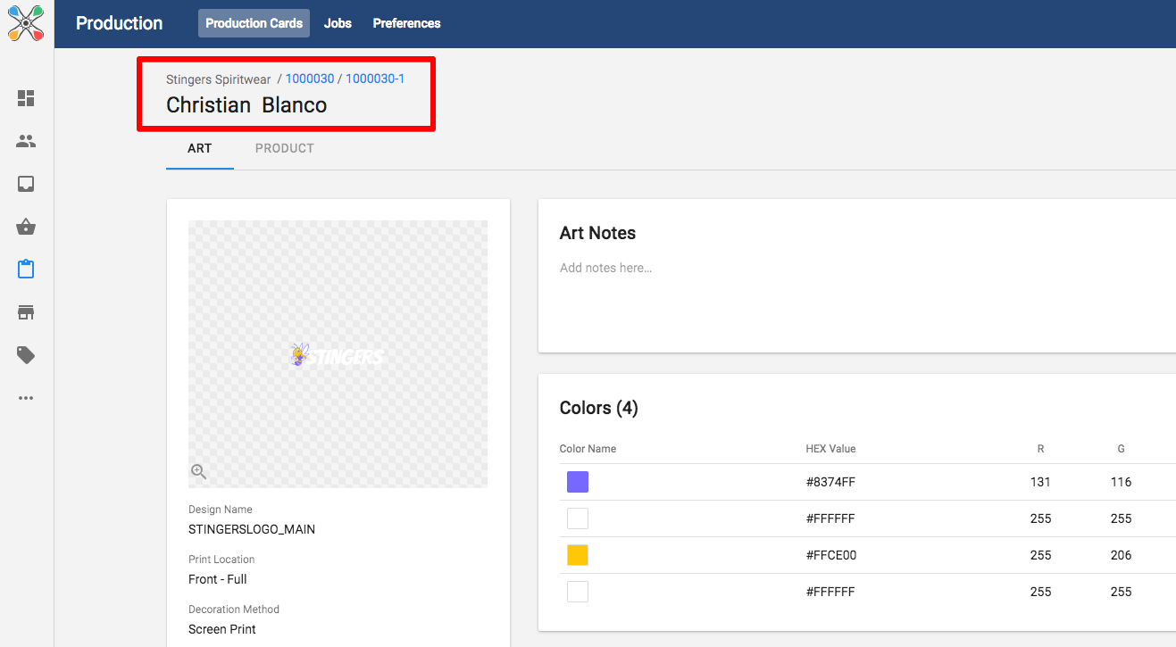
Task: Click the purple #8374FF color swatch
Action: tap(578, 482)
